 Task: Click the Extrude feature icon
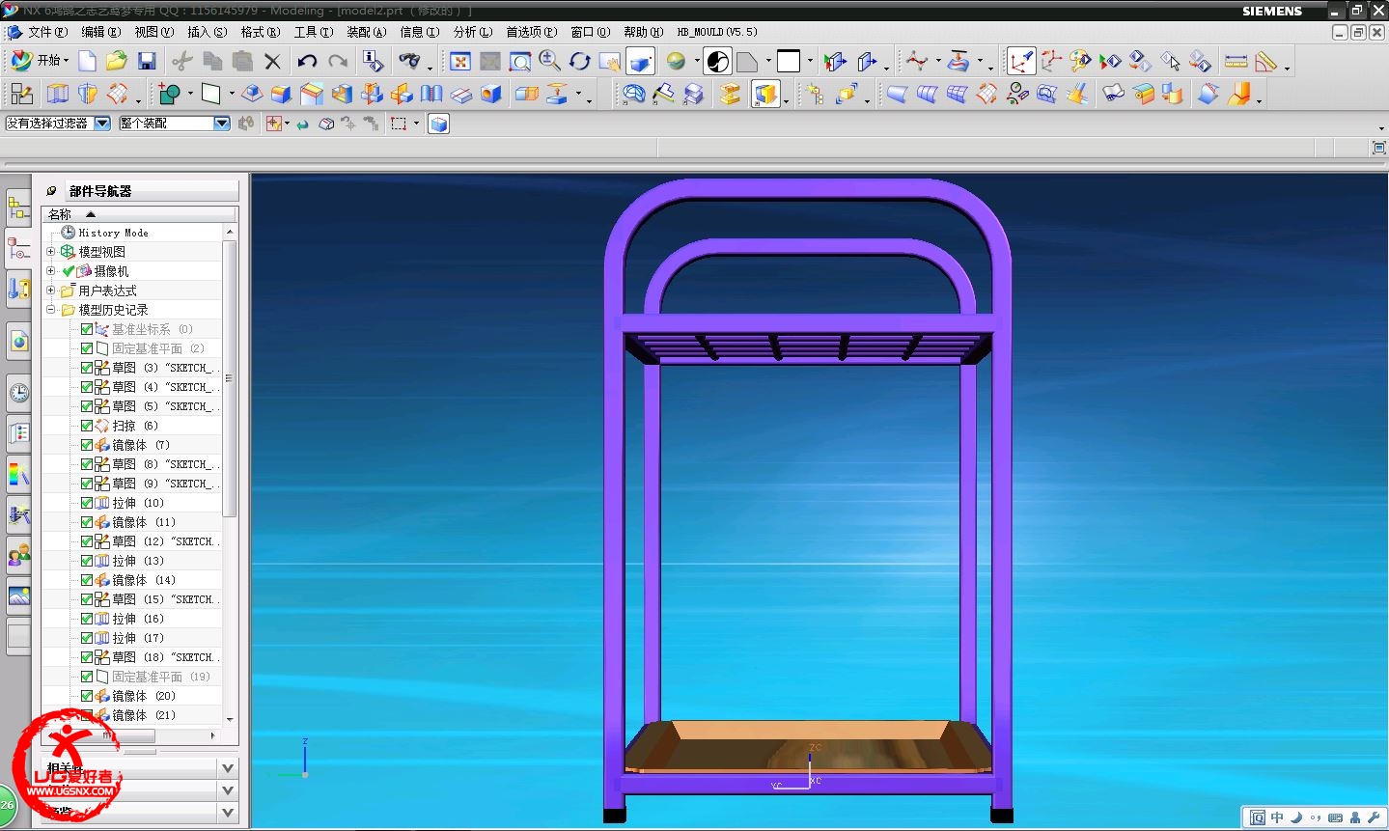click(58, 94)
